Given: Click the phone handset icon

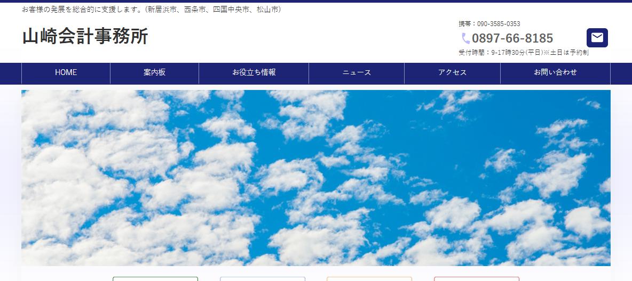Looking at the screenshot, I should click(466, 39).
